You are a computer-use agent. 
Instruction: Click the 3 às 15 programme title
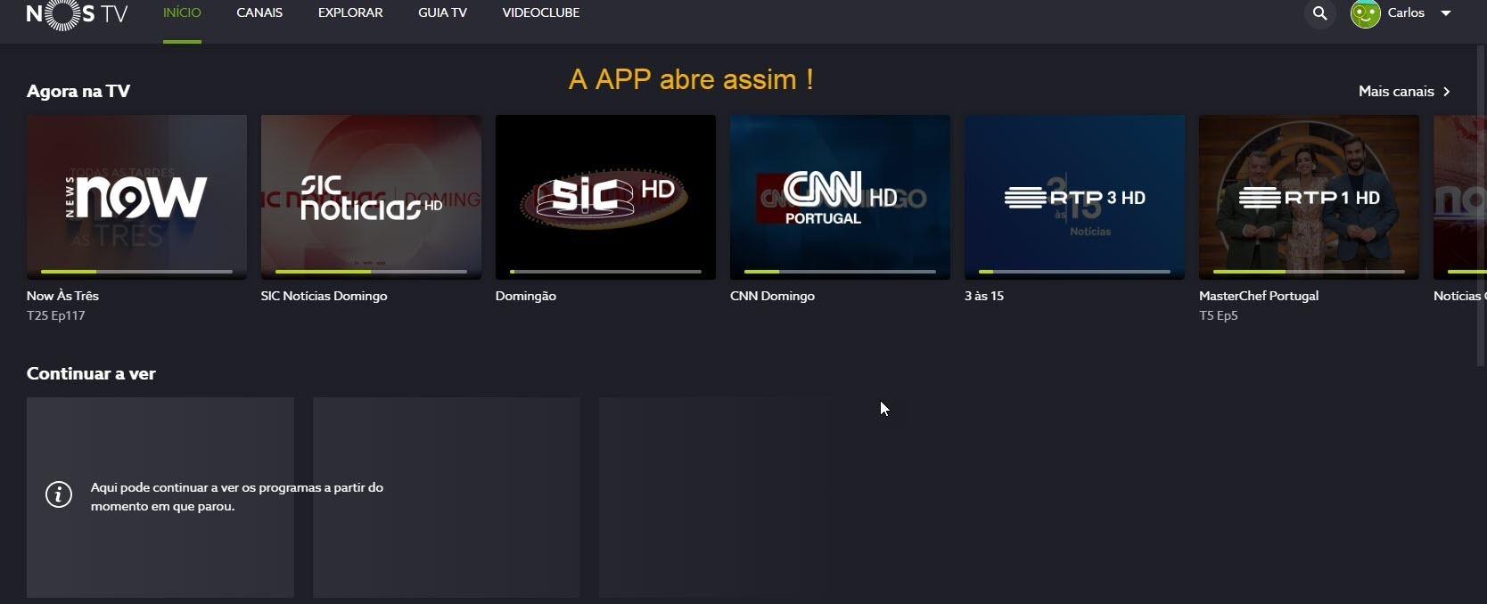tap(984, 296)
